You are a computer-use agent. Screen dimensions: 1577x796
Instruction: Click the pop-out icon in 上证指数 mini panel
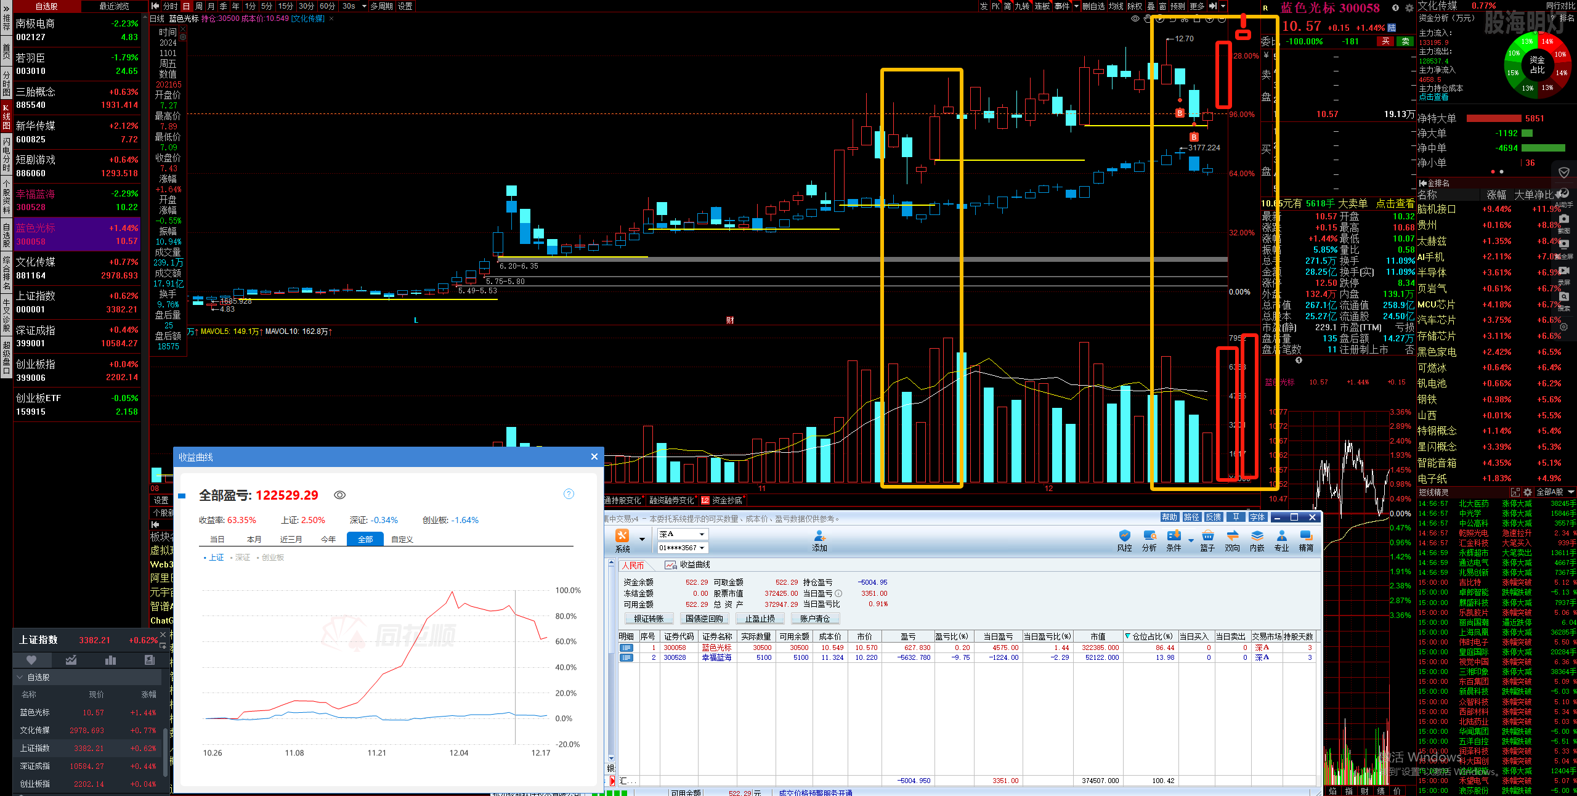pos(163,645)
